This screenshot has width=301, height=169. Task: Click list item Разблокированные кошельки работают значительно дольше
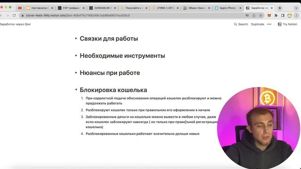point(143,134)
